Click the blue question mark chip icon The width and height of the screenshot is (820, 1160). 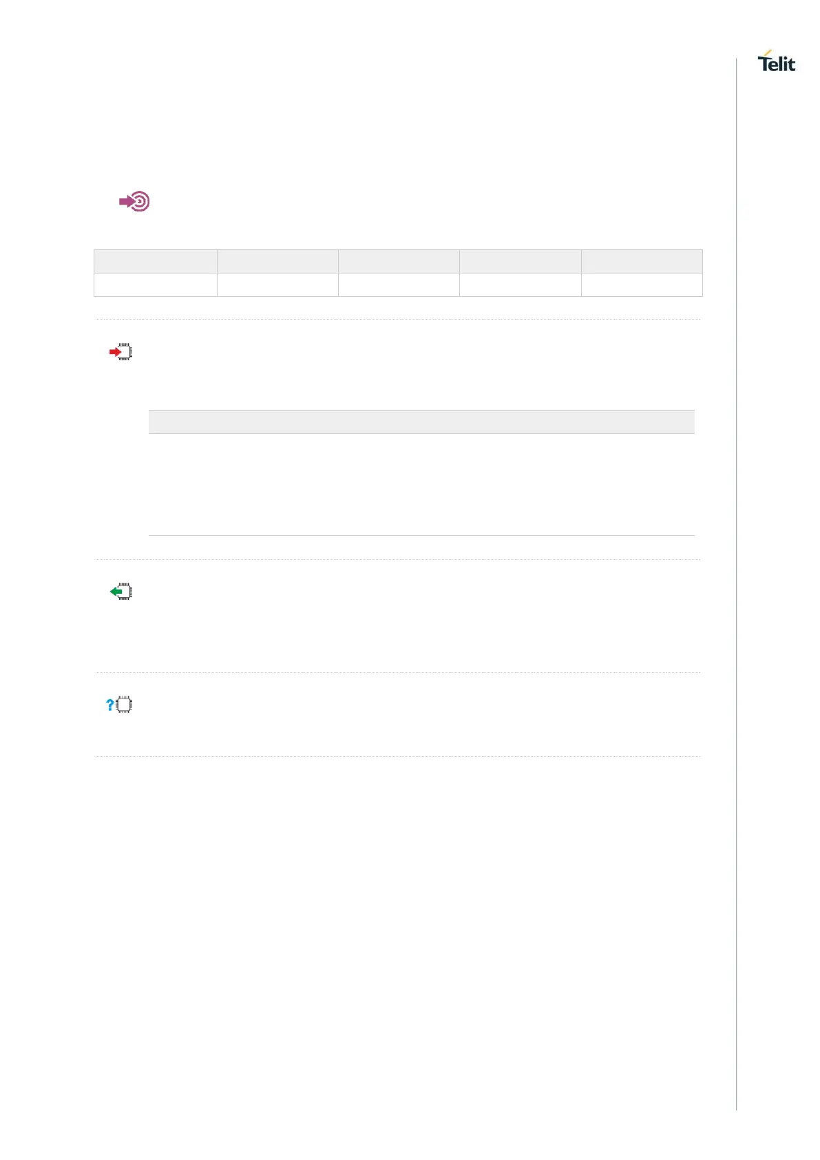(x=120, y=705)
